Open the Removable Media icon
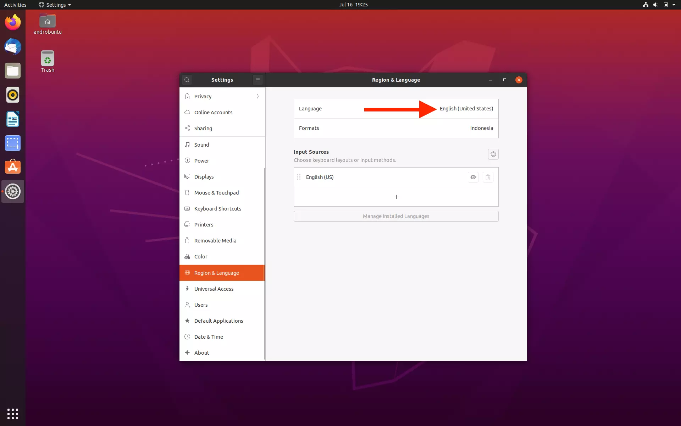681x426 pixels. 188,240
